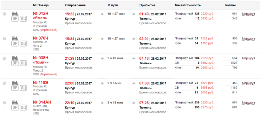Click the Места/стоимость column header
260x117 pixels.
point(188,5)
